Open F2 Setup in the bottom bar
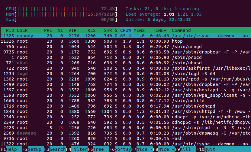This screenshot has width=251, height=152. pos(33,149)
